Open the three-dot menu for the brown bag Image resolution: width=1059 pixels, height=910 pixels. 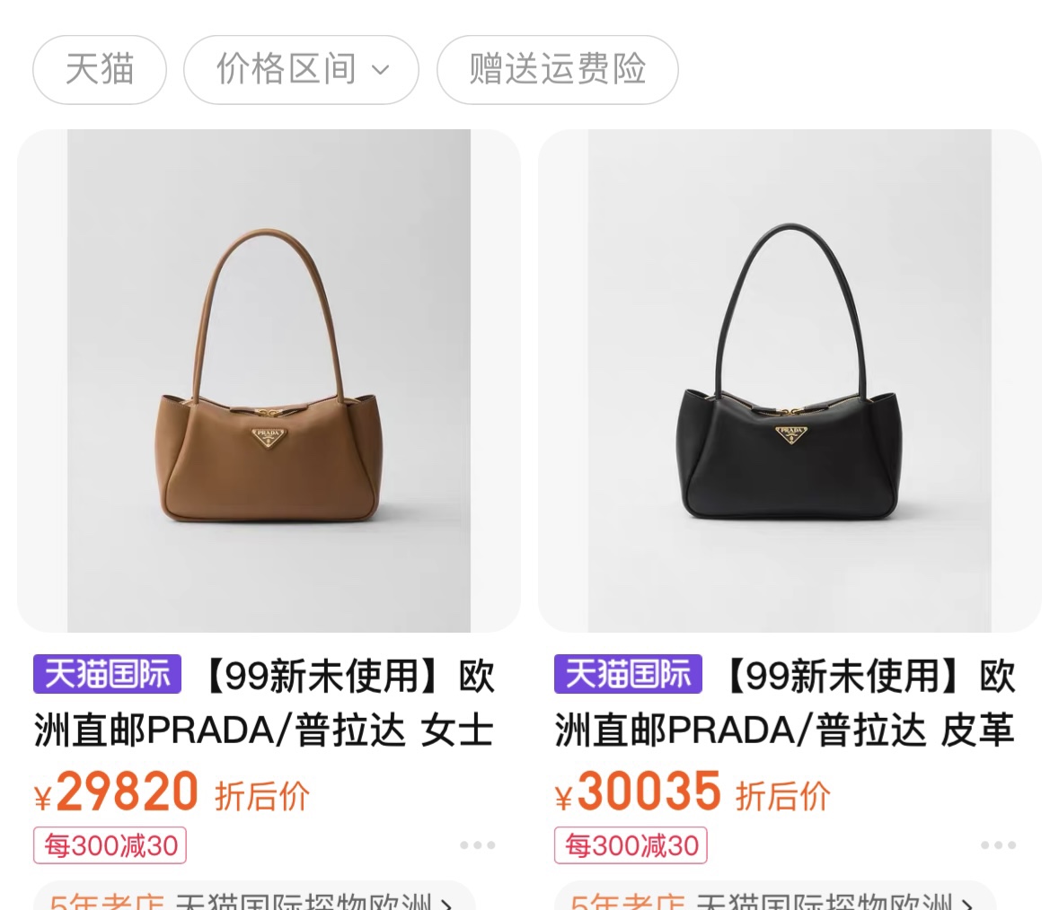(x=478, y=845)
